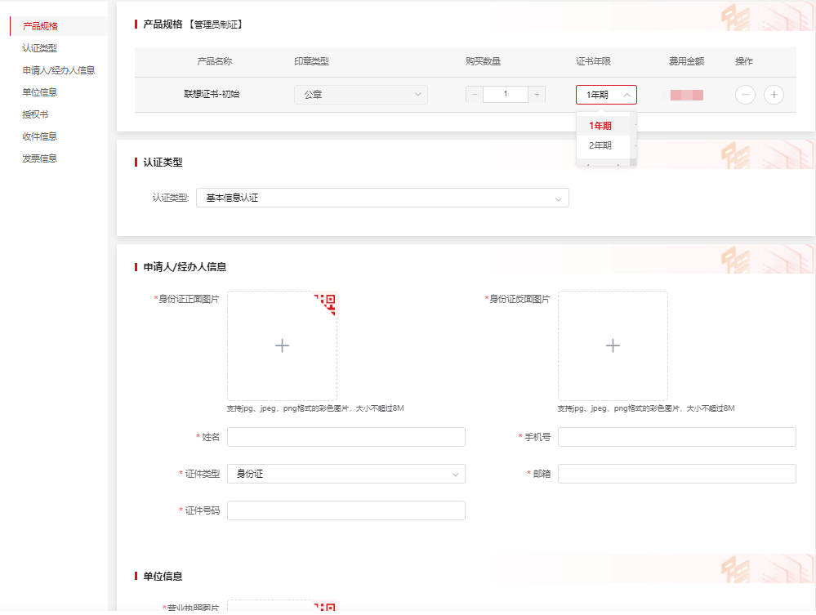This screenshot has height=615, width=816.
Task: Upload ID card back image
Action: coord(613,346)
